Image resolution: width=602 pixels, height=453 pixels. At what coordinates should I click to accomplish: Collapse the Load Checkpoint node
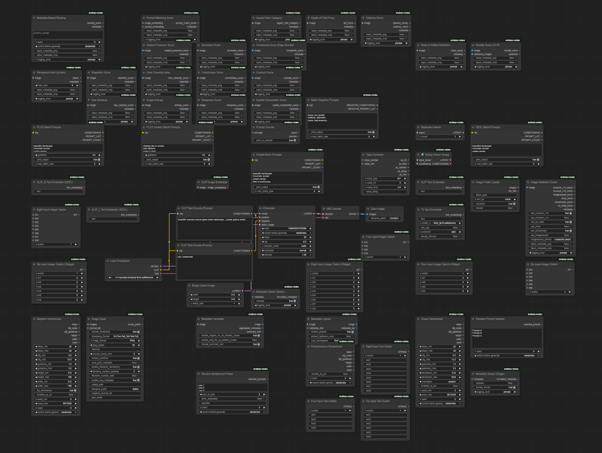pos(107,261)
